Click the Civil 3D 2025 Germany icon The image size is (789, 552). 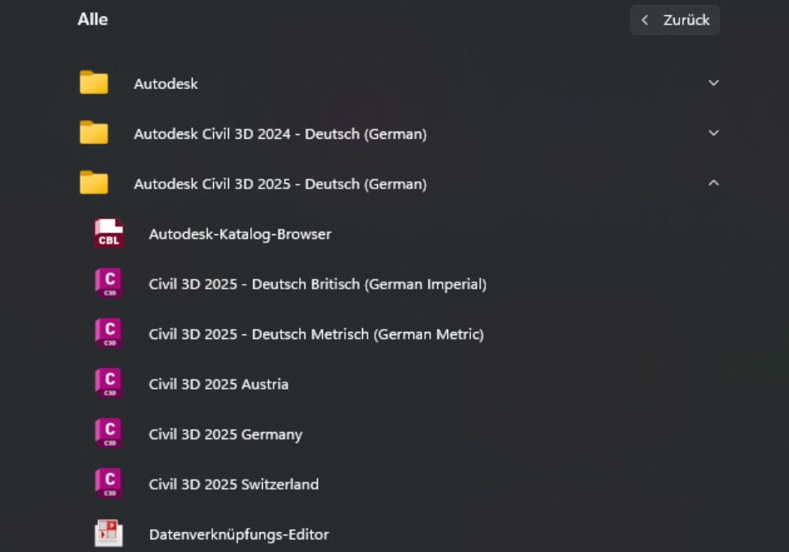(x=109, y=434)
